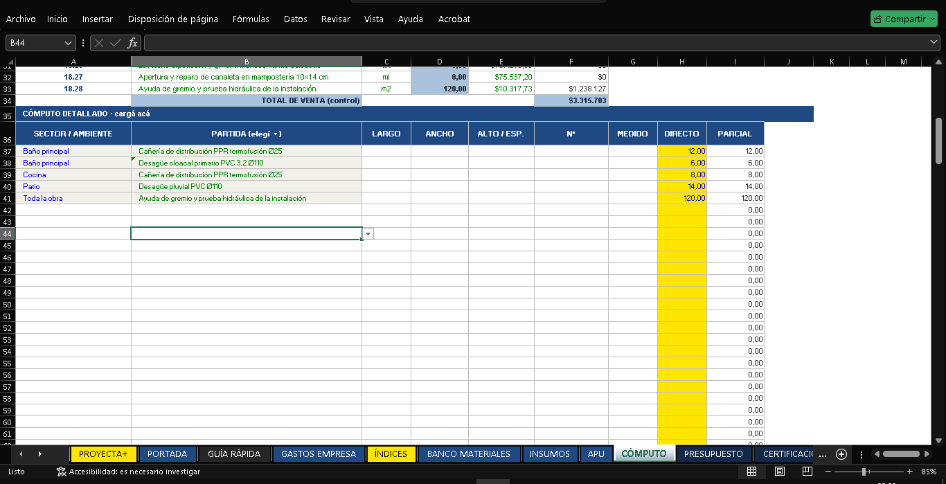Viewport: 946px width, 484px height.
Task: Switch to the PROYECTA+ sheet tab
Action: point(103,454)
